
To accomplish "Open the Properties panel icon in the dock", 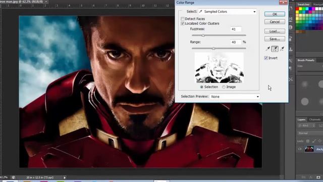I will point(291,19).
